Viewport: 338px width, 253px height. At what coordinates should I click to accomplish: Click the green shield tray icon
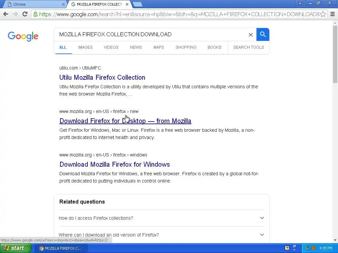[307, 248]
